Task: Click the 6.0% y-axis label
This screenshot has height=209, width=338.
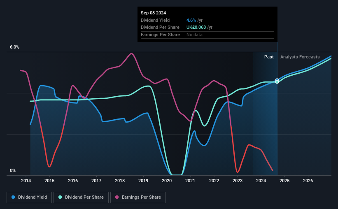Action: click(x=14, y=47)
